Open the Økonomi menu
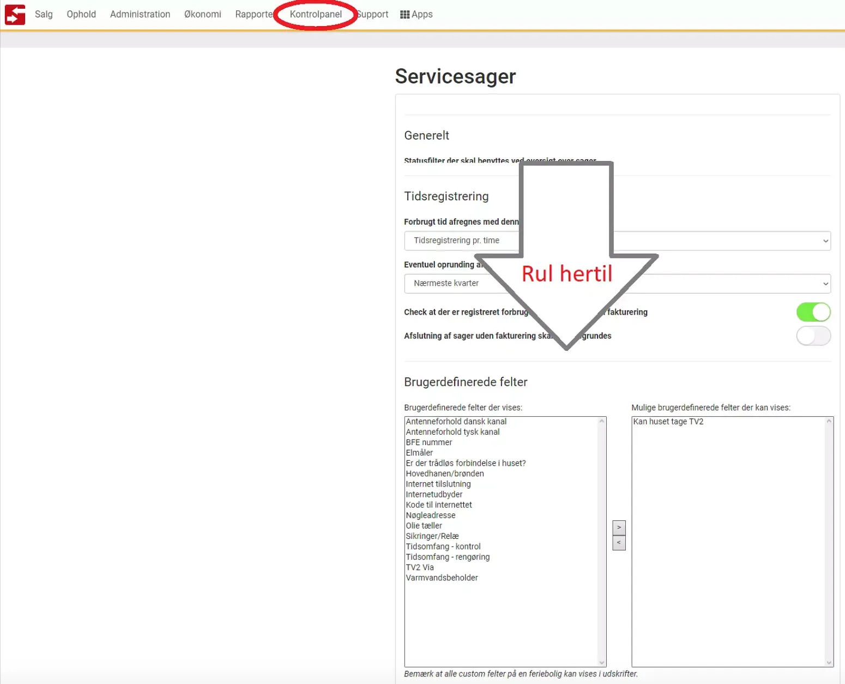This screenshot has height=684, width=845. pyautogui.click(x=202, y=14)
